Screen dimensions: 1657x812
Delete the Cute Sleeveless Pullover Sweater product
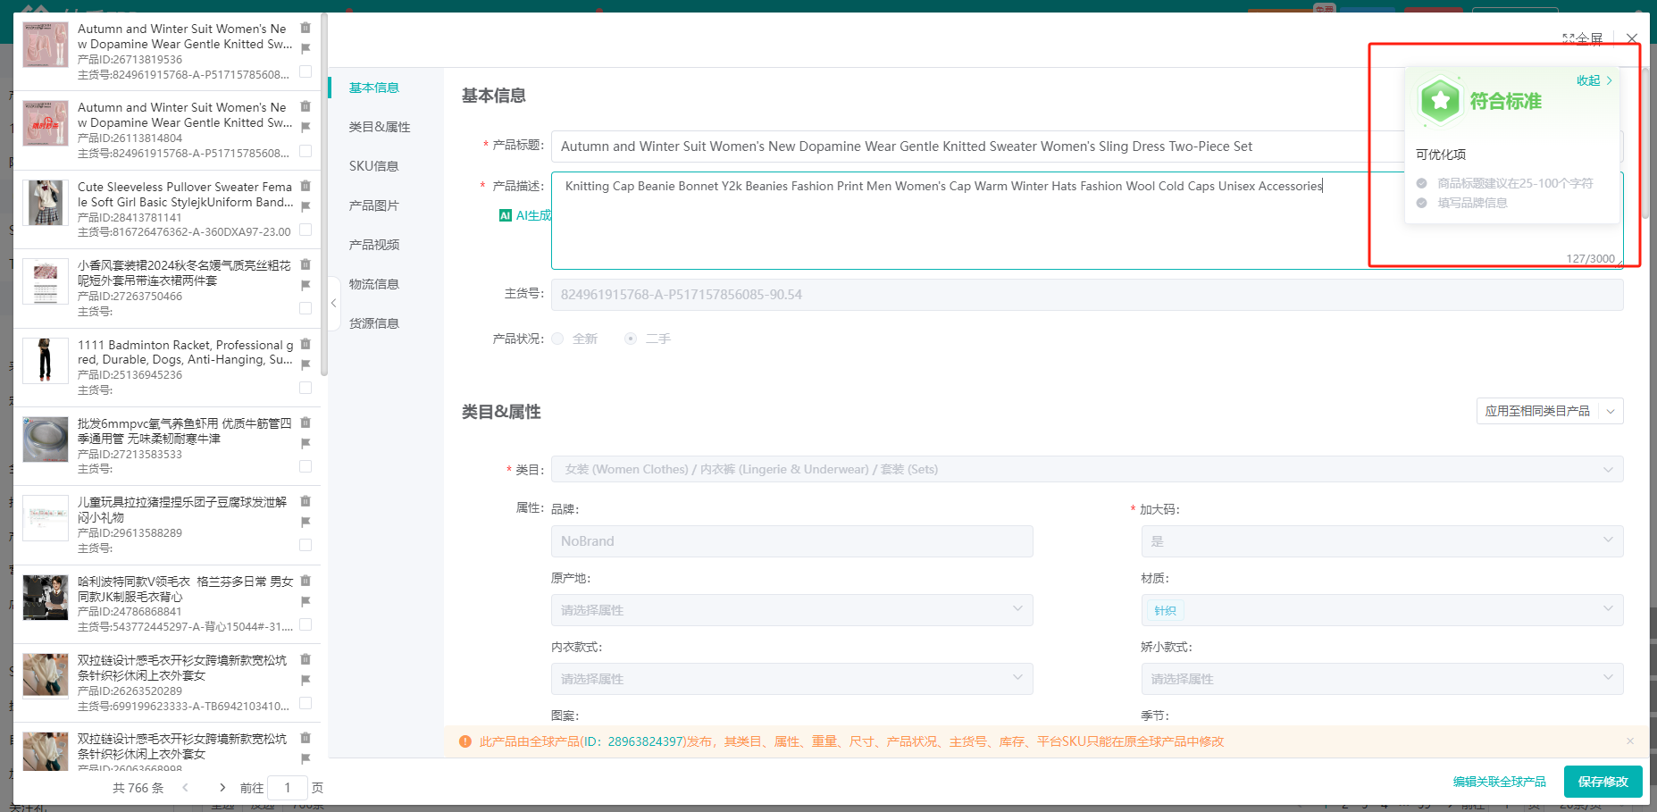pos(305,187)
